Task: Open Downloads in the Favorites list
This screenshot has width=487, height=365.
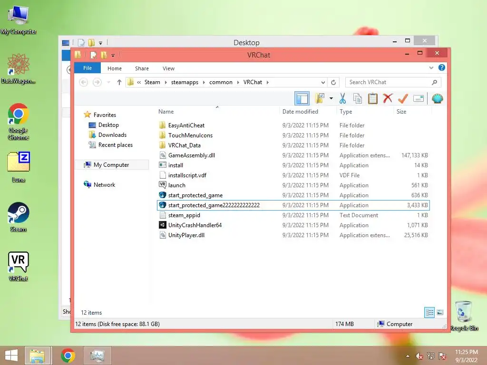Action: [x=112, y=134]
